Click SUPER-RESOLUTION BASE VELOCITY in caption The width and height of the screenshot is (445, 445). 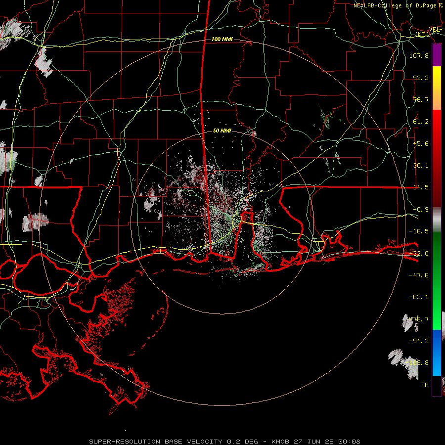point(156,442)
